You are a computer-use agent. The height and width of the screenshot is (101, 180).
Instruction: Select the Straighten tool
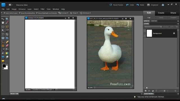coord(7,38)
